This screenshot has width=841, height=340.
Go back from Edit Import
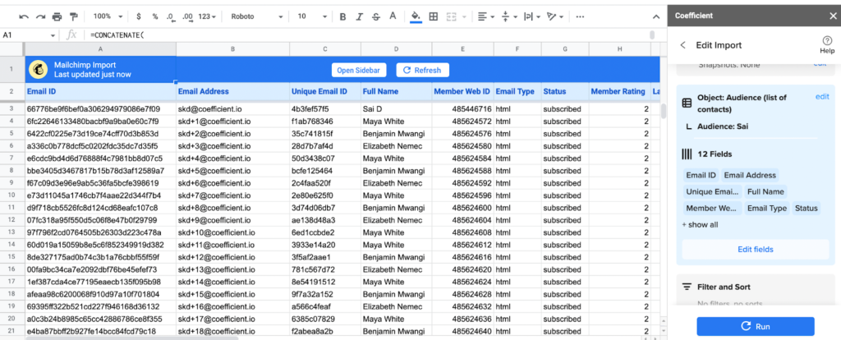(x=682, y=45)
